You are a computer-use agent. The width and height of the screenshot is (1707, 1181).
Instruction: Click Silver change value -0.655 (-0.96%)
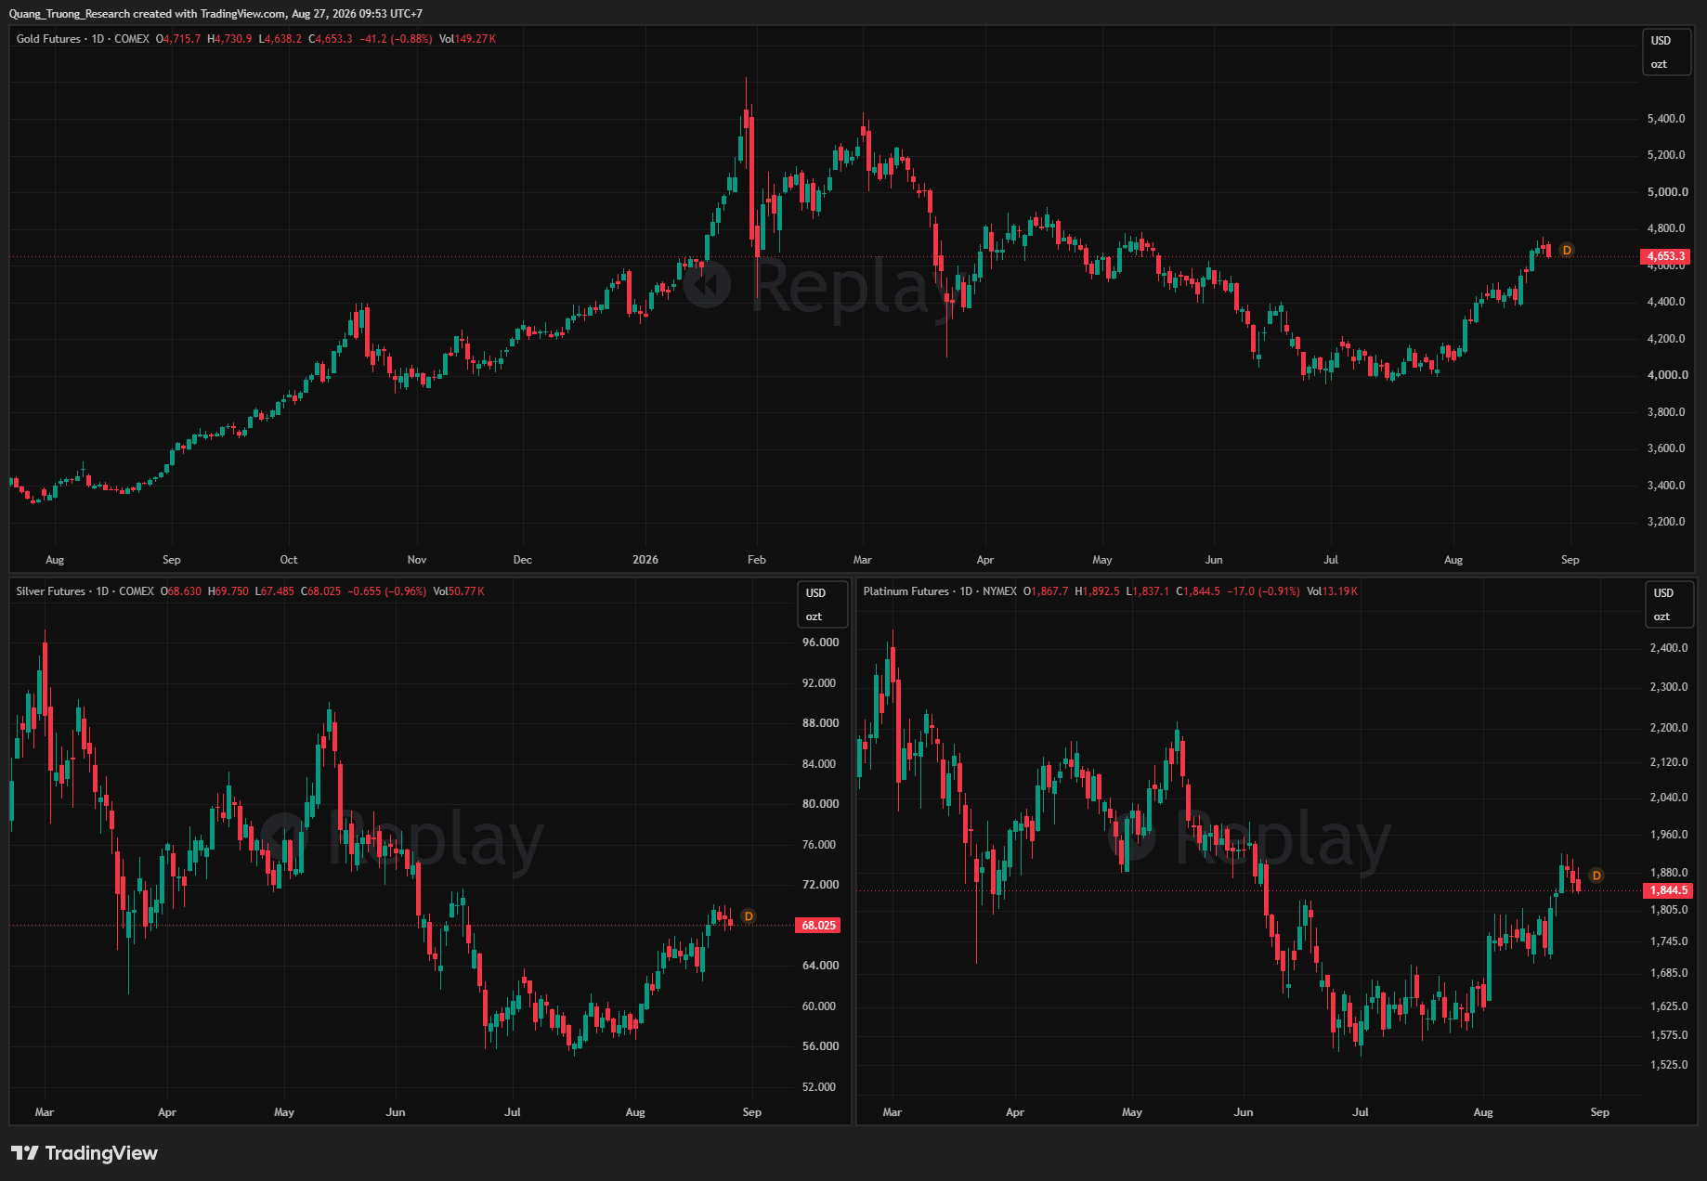[x=387, y=591]
